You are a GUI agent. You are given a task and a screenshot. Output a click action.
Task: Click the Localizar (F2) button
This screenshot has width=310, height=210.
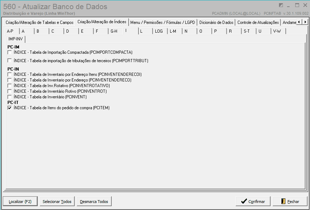pos(20,201)
